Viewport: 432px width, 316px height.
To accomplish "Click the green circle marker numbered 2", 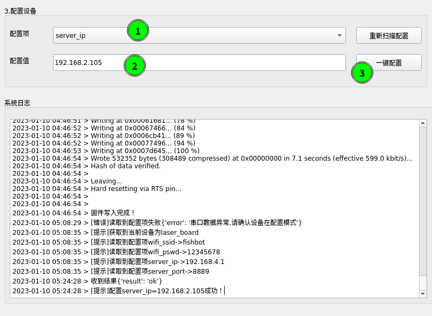I will point(135,67).
